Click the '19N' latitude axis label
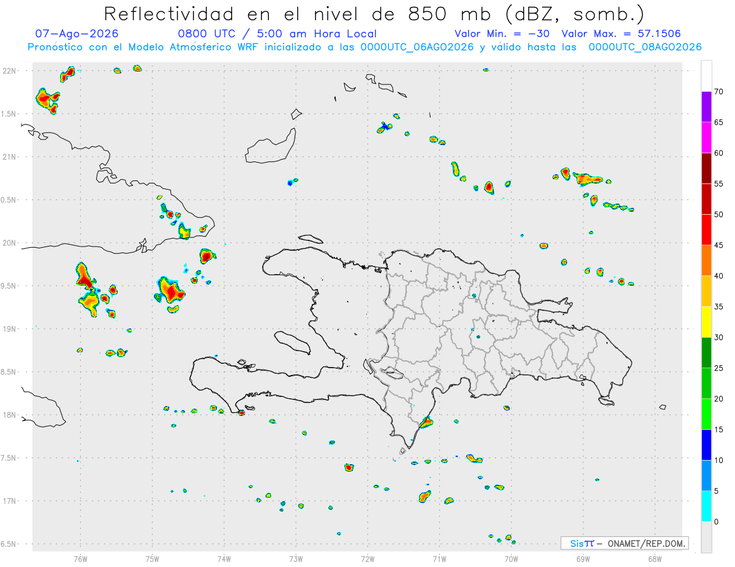The image size is (735, 567). click(10, 329)
